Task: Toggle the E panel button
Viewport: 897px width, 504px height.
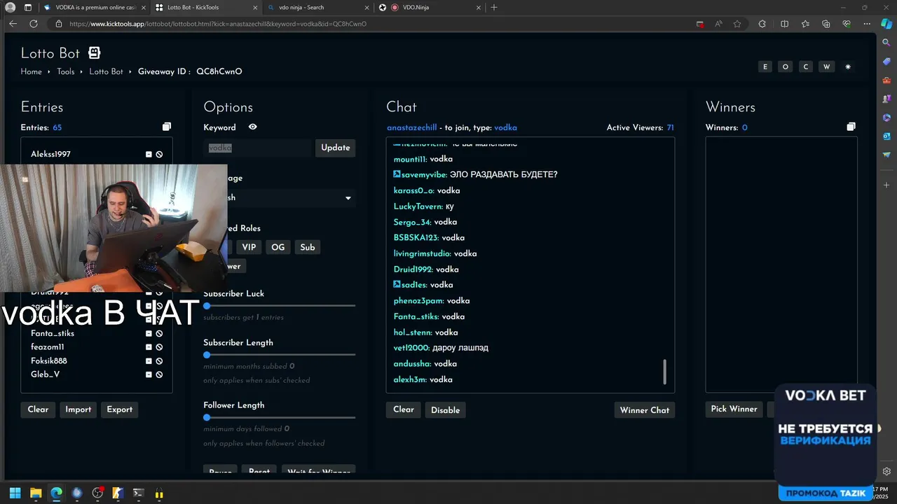Action: click(x=765, y=66)
